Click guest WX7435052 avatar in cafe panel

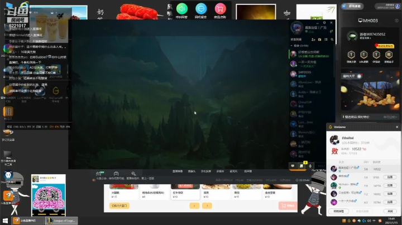coord(352,36)
